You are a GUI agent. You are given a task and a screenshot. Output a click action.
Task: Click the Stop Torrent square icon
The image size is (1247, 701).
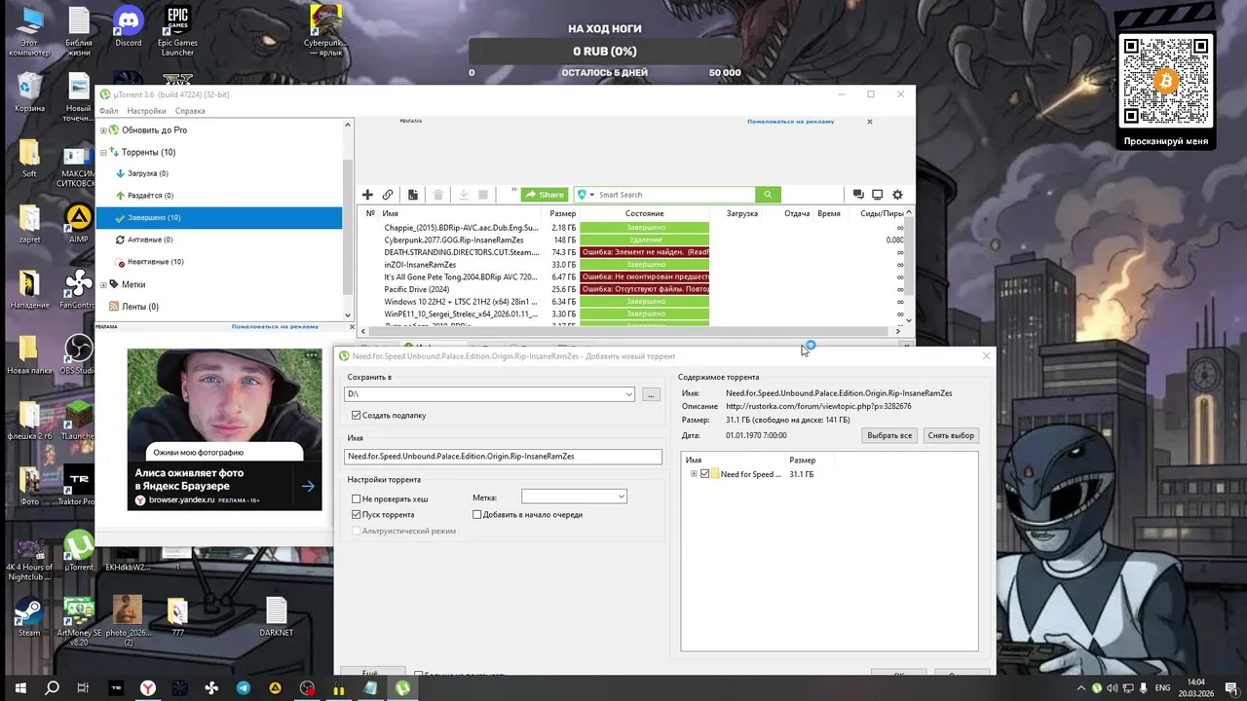click(483, 195)
